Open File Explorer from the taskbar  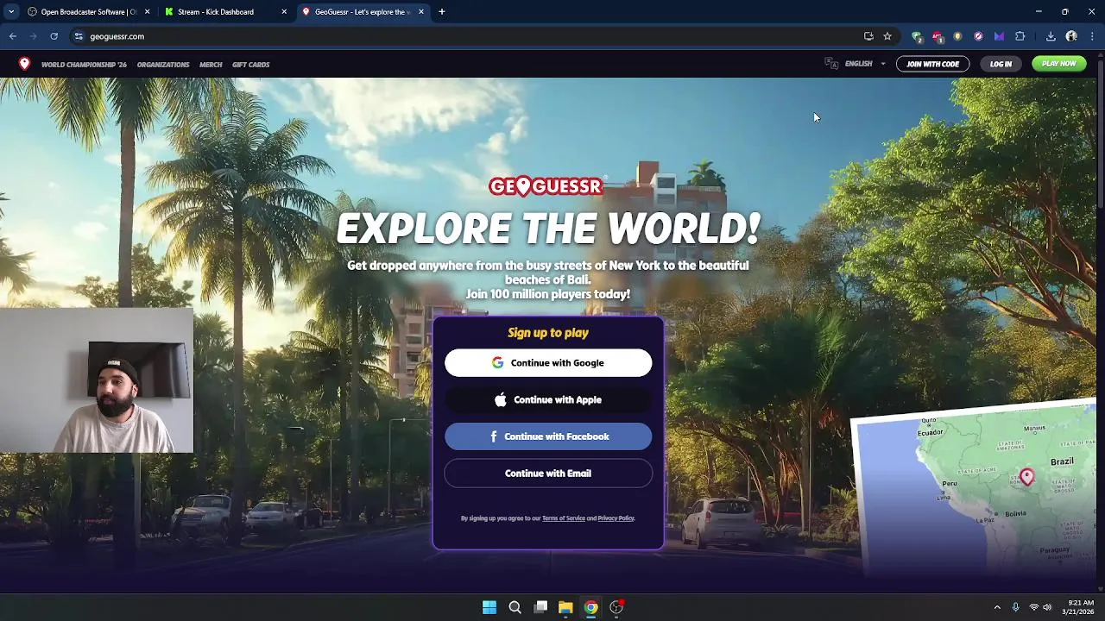click(x=565, y=607)
